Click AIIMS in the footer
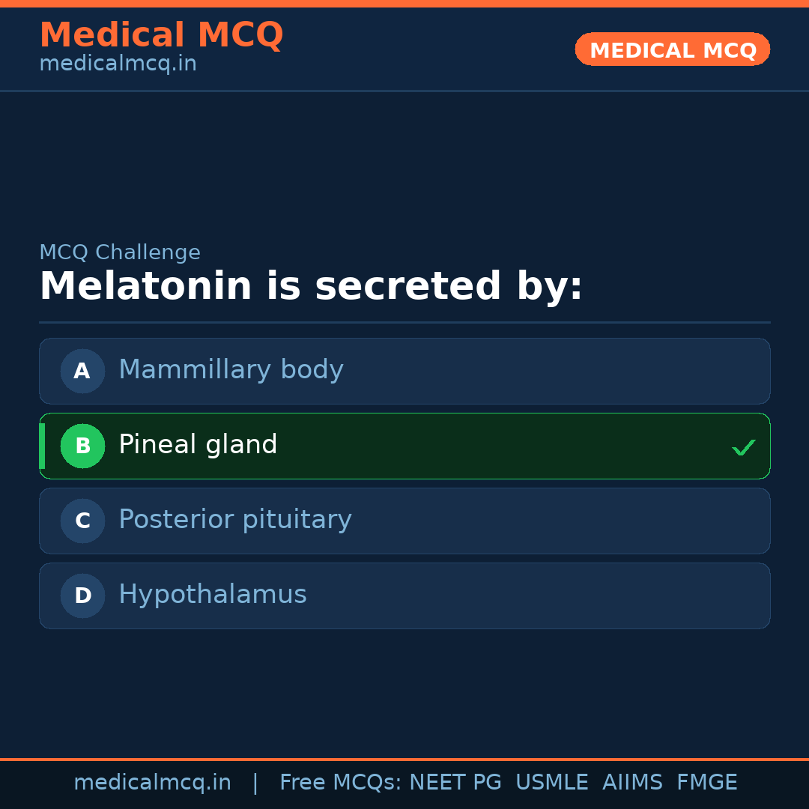This screenshot has width=809, height=809. point(632,783)
